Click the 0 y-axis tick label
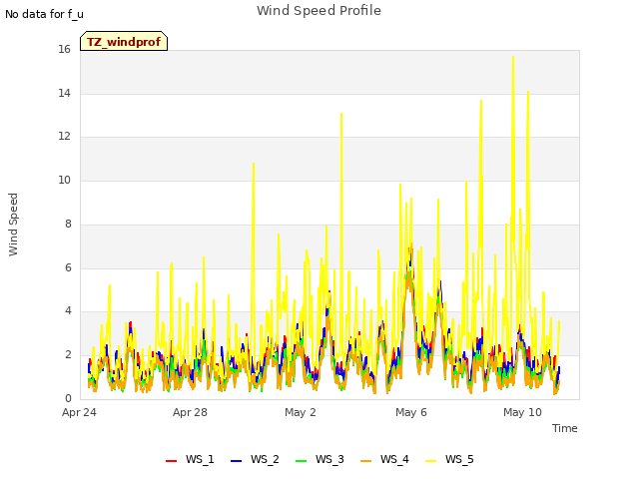 click(x=68, y=398)
